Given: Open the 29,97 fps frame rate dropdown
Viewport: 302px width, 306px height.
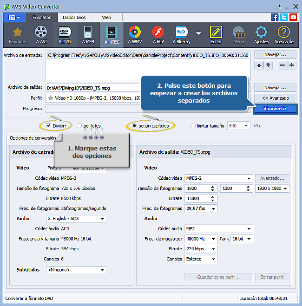Looking at the screenshot, I should click(201, 208).
